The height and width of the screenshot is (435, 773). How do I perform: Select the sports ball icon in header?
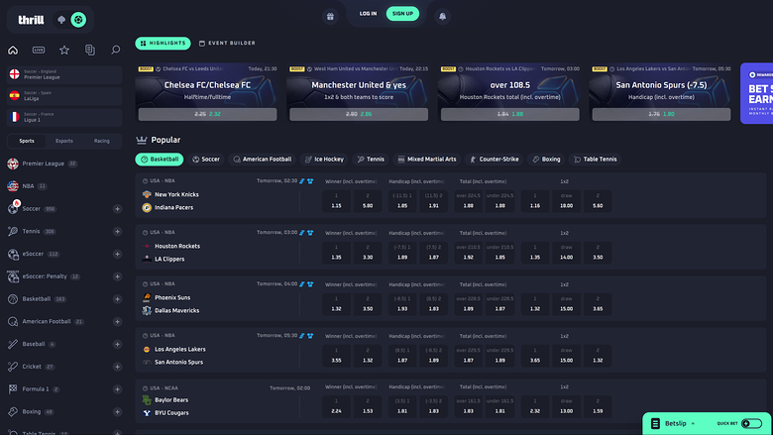78,20
